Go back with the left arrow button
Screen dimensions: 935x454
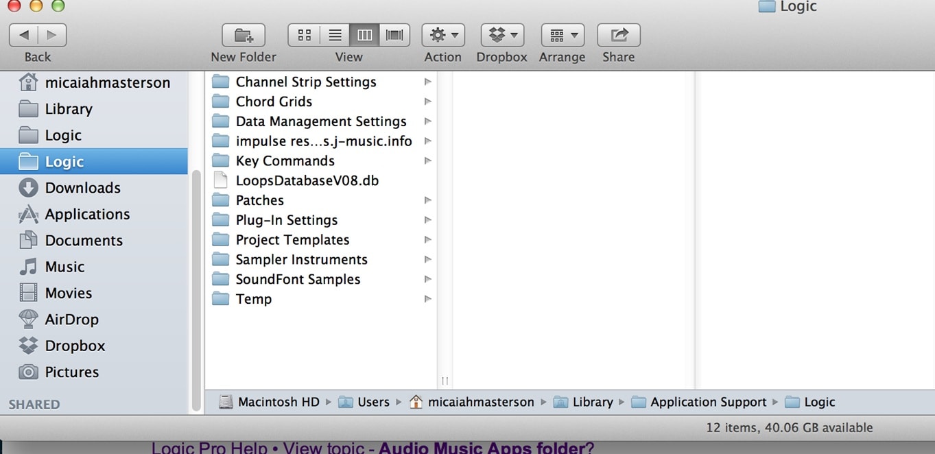23,35
